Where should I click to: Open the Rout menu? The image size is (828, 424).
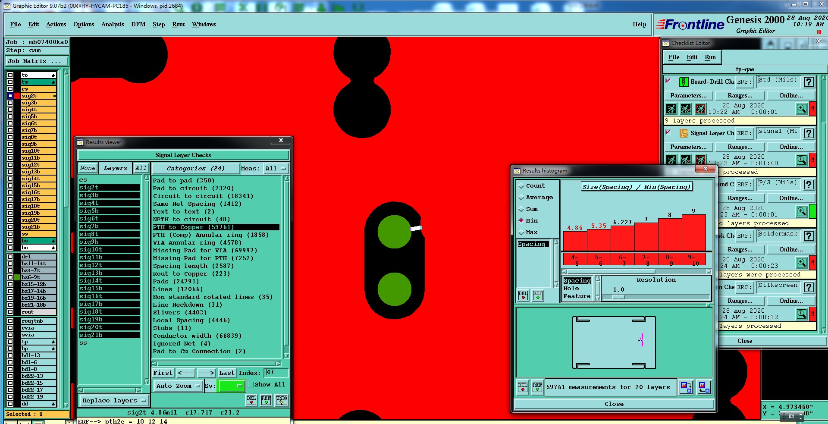pyautogui.click(x=179, y=25)
